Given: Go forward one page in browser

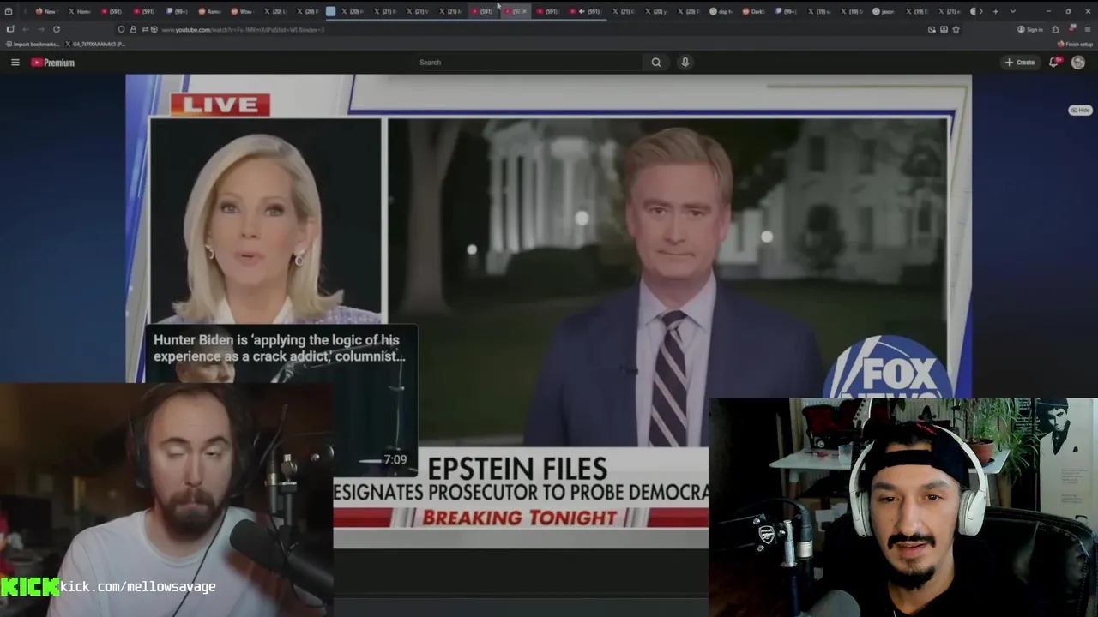Looking at the screenshot, I should [40, 29].
